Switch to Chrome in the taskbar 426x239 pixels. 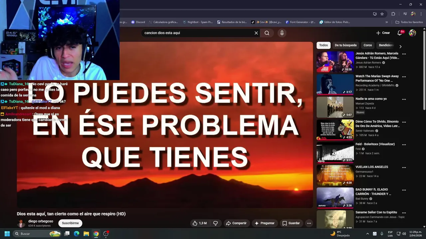(x=96, y=234)
